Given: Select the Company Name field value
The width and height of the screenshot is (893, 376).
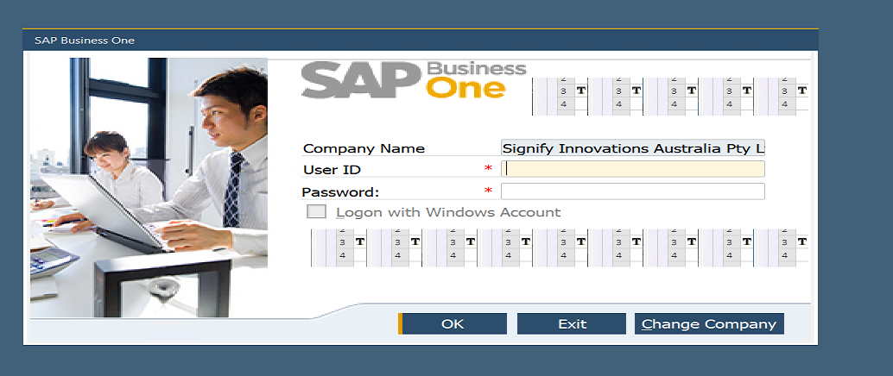Looking at the screenshot, I should click(633, 148).
